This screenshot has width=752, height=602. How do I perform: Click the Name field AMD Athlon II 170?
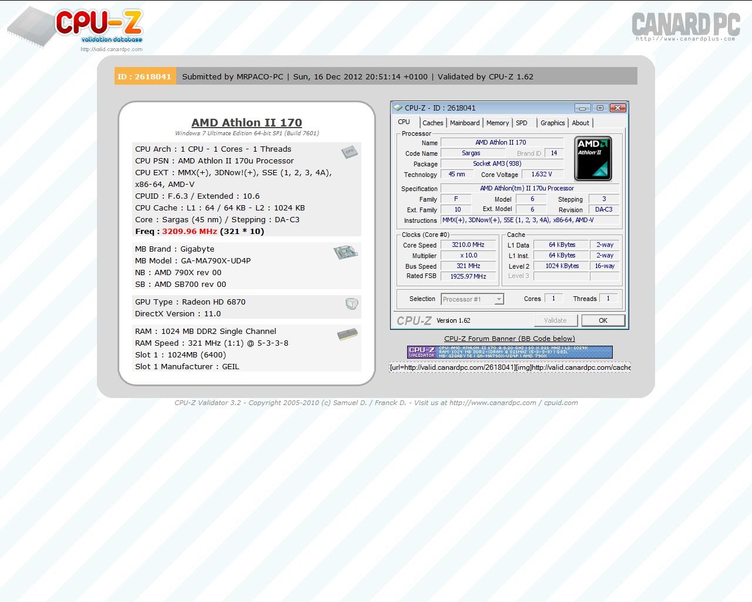(x=501, y=142)
